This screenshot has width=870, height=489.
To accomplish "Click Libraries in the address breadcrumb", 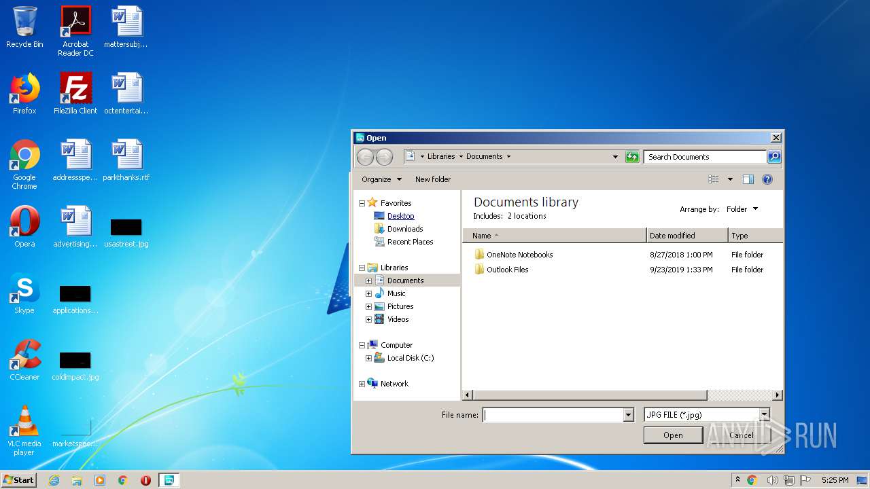I will tap(441, 156).
